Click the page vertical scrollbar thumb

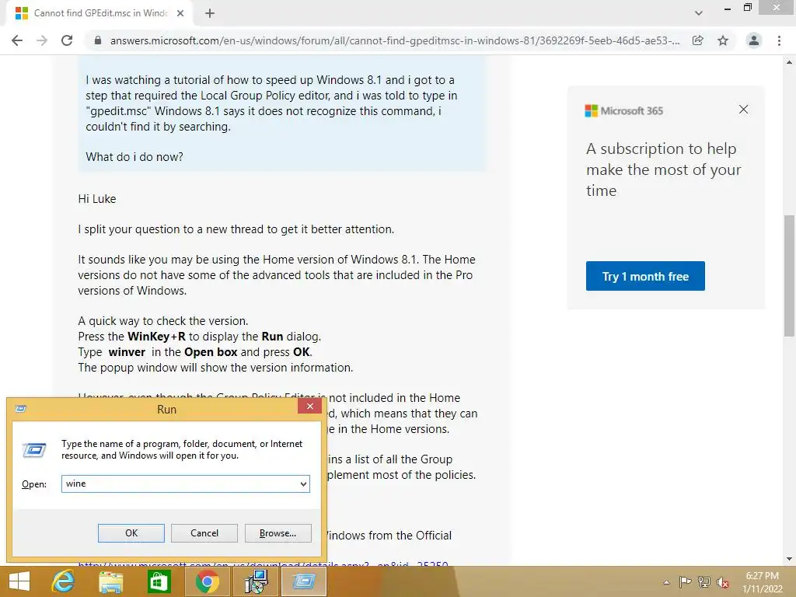click(x=789, y=276)
